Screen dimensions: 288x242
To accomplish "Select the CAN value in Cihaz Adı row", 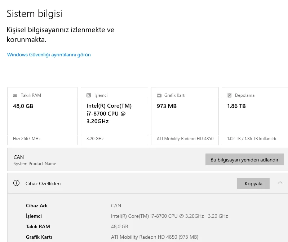I will tap(116, 206).
